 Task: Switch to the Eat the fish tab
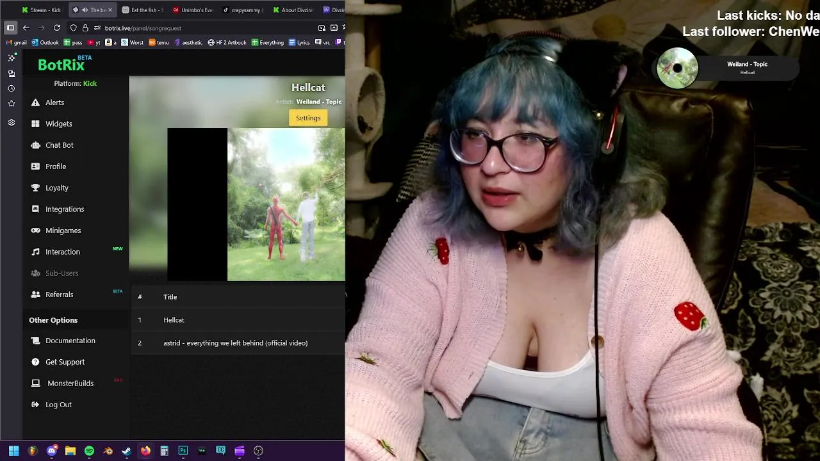pos(143,10)
